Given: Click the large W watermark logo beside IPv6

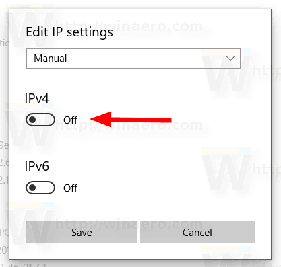Looking at the screenshot, I should pos(226,173).
